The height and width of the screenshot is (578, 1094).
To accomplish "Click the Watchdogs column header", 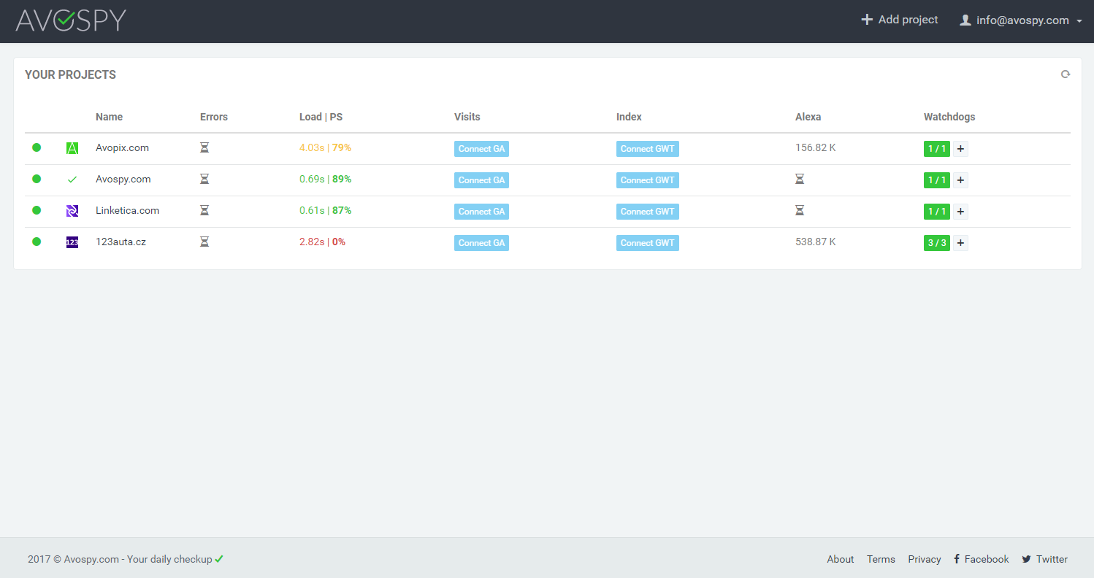I will (x=949, y=117).
